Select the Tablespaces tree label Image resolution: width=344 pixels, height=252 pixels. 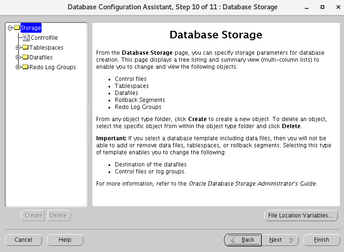46,48
